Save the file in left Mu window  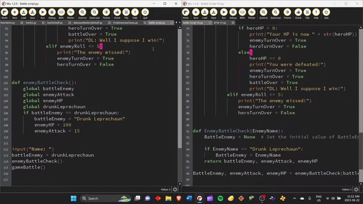click(x=32, y=14)
